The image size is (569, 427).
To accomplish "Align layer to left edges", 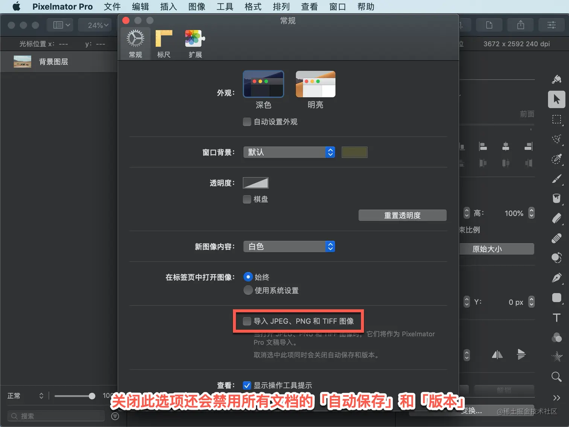I will [x=483, y=146].
